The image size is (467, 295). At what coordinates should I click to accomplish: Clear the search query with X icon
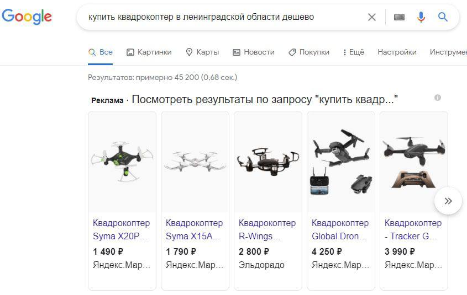coord(372,17)
